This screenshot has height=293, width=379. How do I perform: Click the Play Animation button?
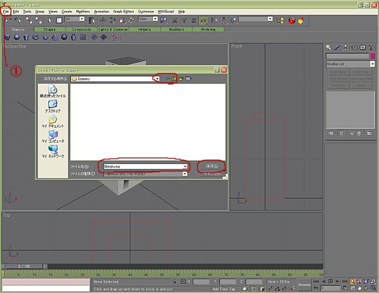pyautogui.click(x=330, y=282)
